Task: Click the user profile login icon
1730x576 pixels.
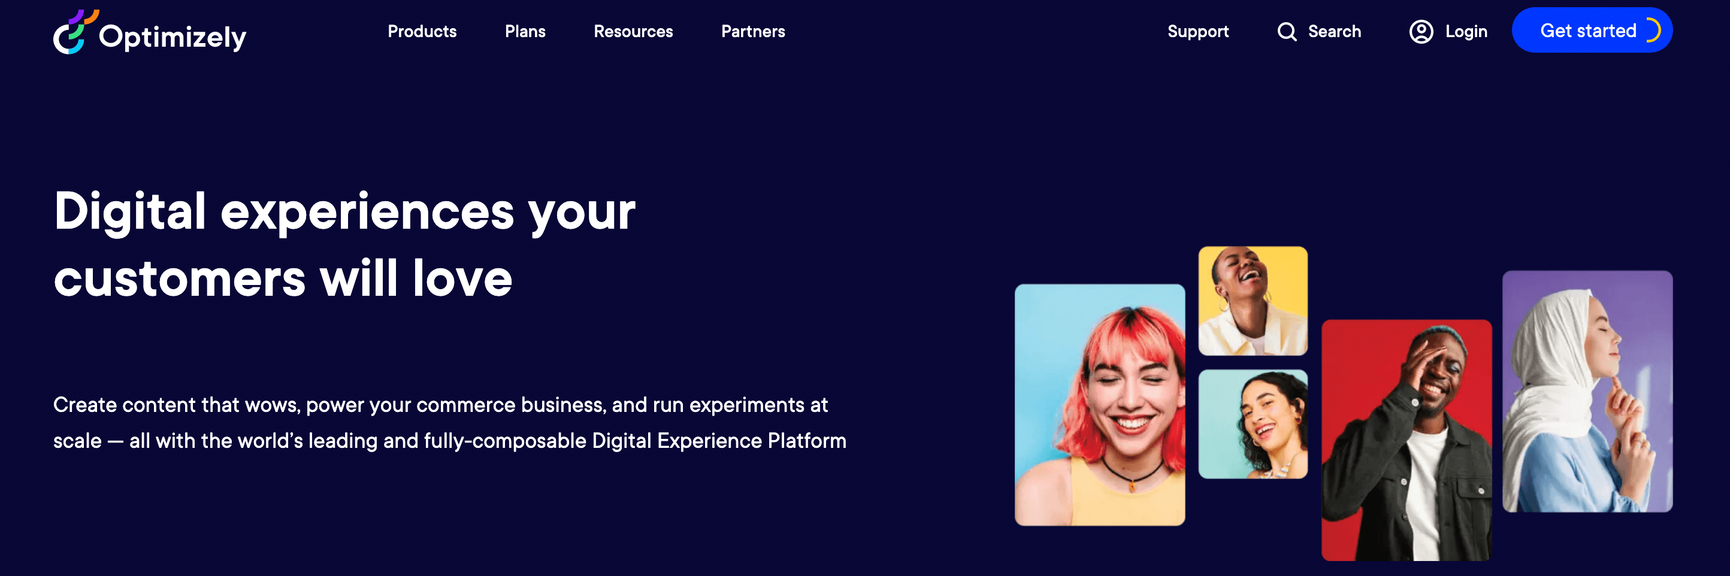Action: point(1421,32)
